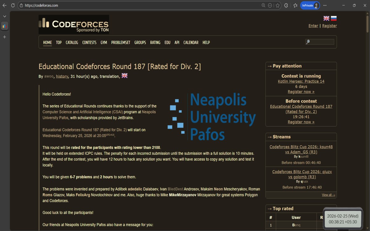Click the site search input field
The image size is (370, 231).
click(320, 42)
